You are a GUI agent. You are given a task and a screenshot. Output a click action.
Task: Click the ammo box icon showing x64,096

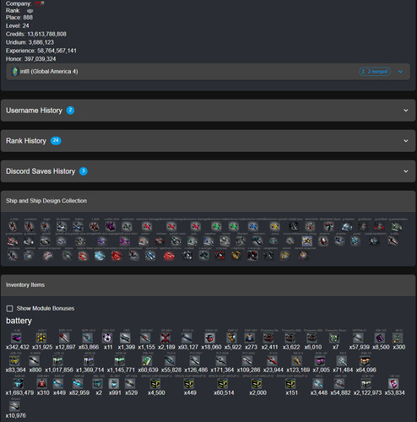pyautogui.click(x=365, y=360)
